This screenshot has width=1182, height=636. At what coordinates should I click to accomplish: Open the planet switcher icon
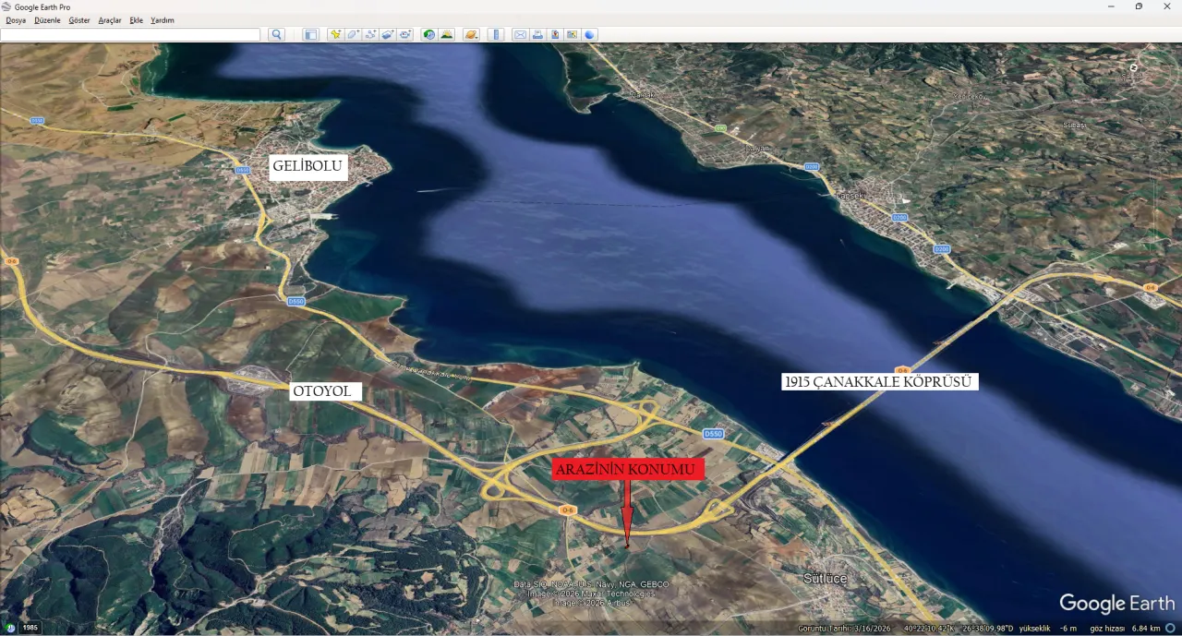[471, 34]
